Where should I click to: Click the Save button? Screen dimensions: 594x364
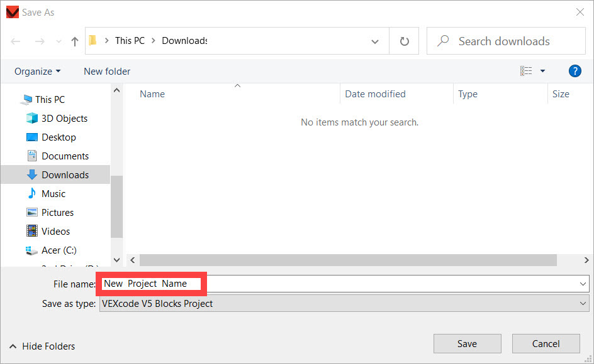(467, 343)
